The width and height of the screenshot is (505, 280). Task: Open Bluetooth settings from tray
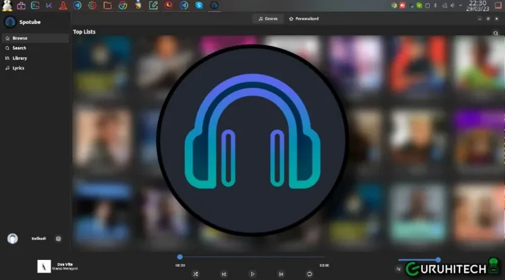(435, 6)
